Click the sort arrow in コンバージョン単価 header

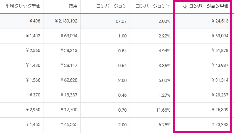[185, 6]
